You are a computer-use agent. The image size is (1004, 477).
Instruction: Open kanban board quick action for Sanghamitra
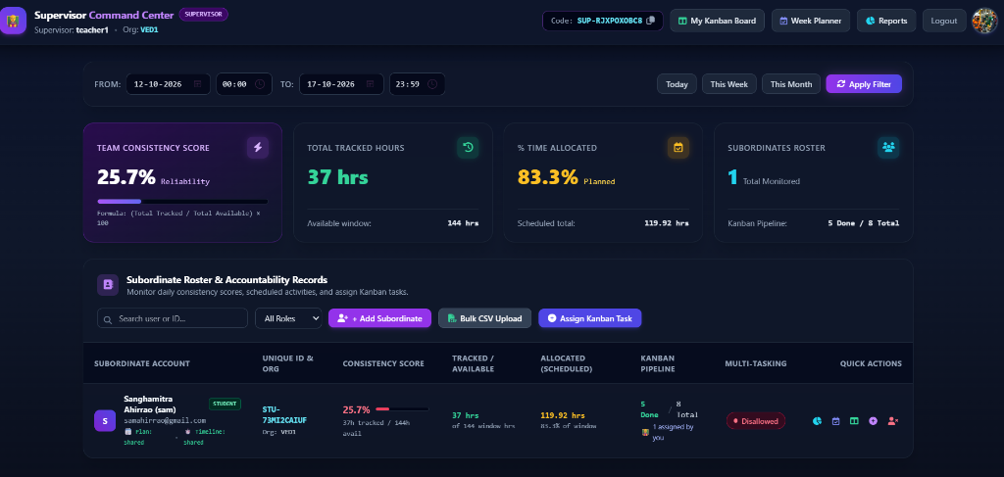(x=854, y=421)
